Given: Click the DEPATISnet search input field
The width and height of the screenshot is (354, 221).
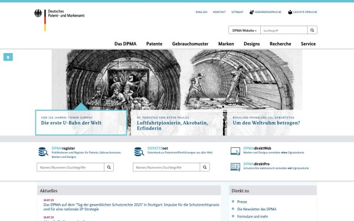Looking at the screenshot, I should (x=166, y=167).
